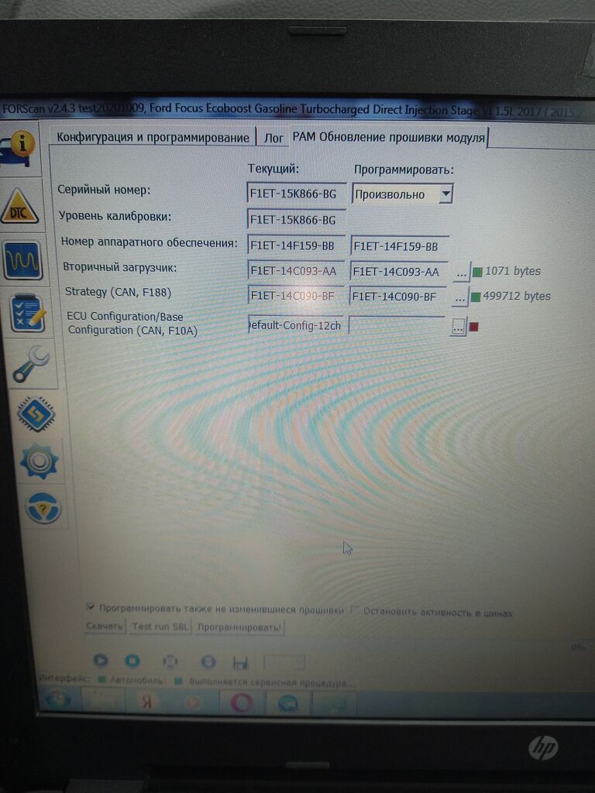The width and height of the screenshot is (595, 793).
Task: Click the Программировать column header
Action: 404,170
